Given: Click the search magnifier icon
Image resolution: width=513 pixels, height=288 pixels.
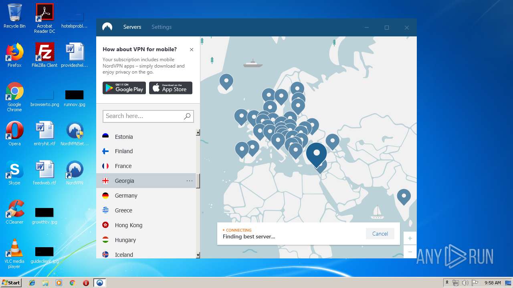Looking at the screenshot, I should point(187,116).
